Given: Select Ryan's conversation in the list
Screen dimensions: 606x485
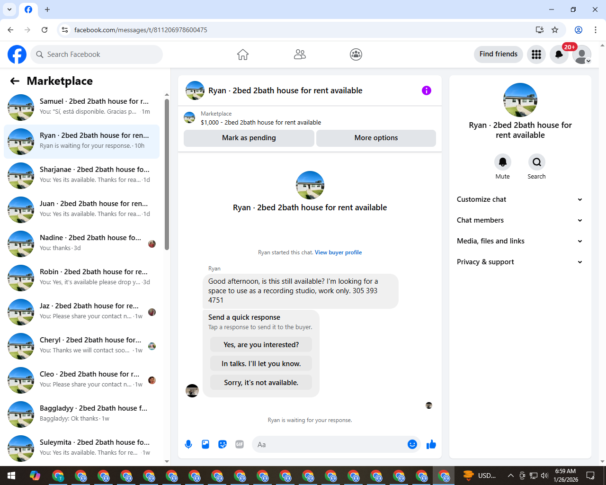Looking at the screenshot, I should [81, 141].
